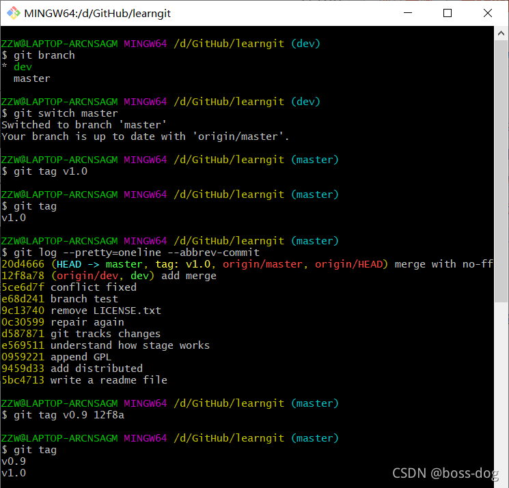Click the vertical scrollbar thumb
Viewport: 509px width, 488px height.
(x=501, y=171)
